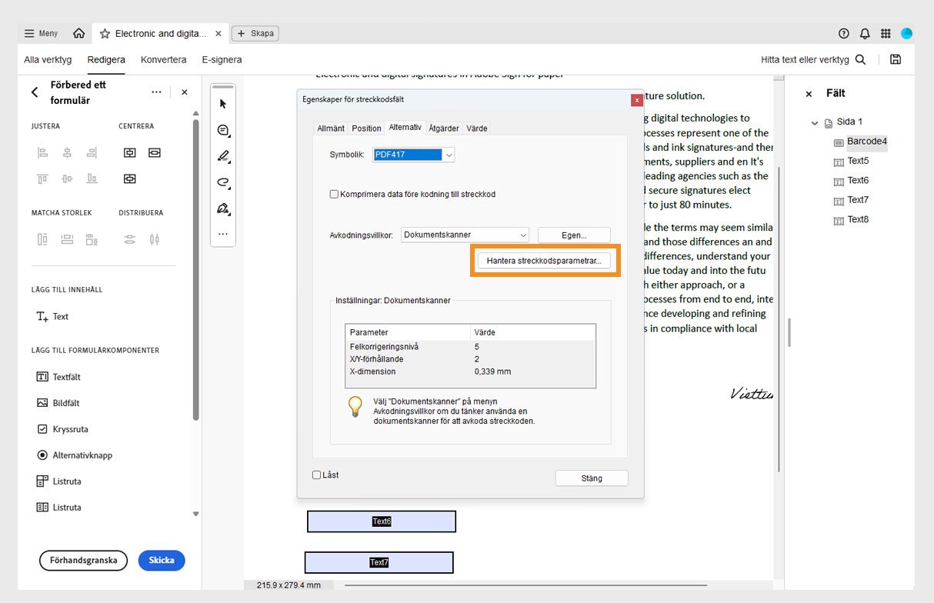Click second Centrera icon, center horizontally

click(155, 153)
